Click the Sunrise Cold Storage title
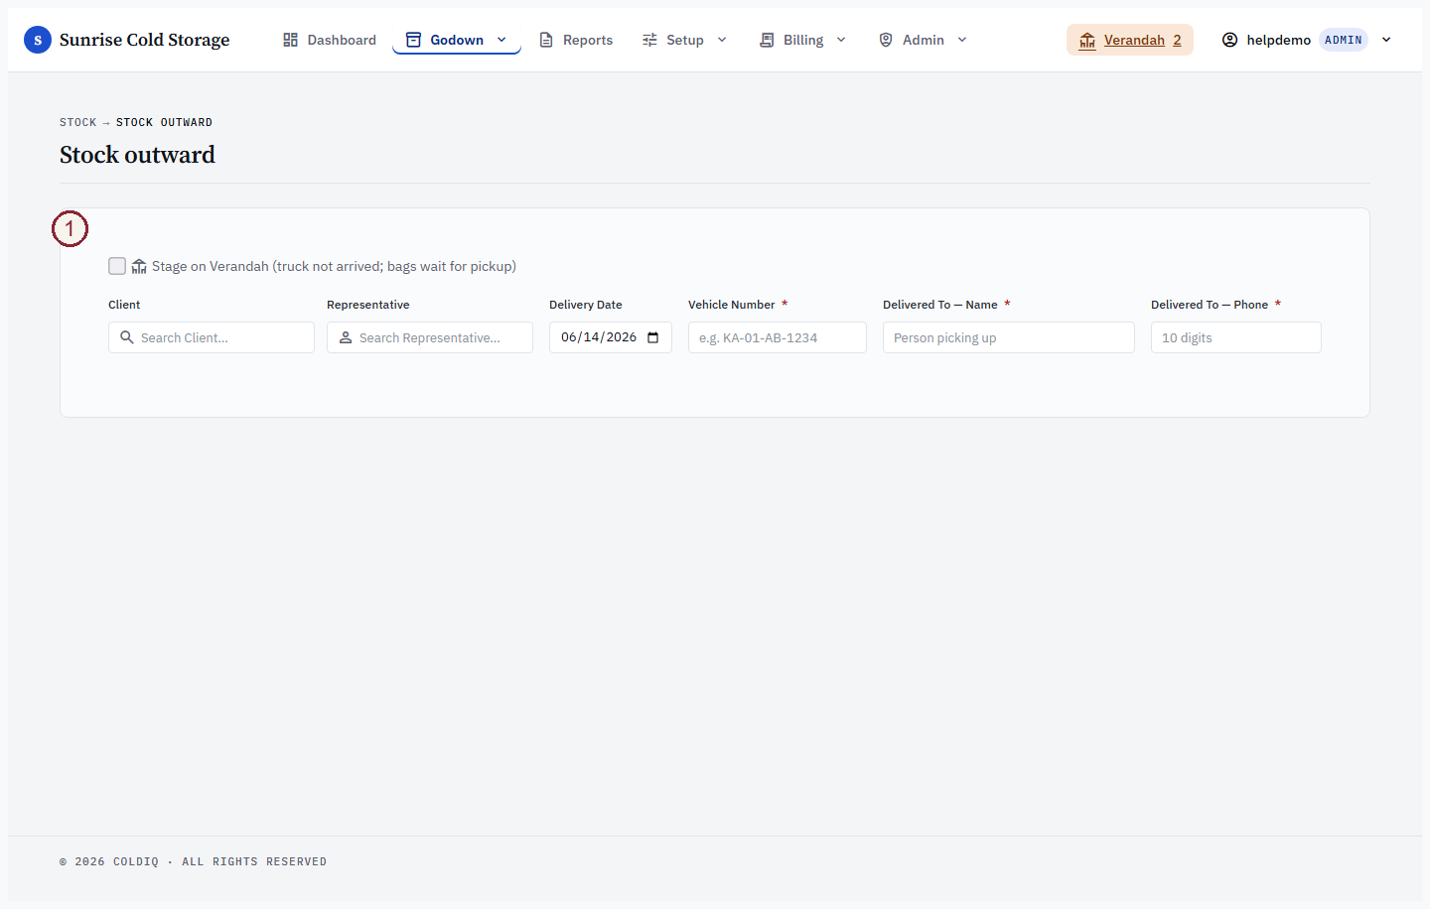1430x909 pixels. coord(145,40)
